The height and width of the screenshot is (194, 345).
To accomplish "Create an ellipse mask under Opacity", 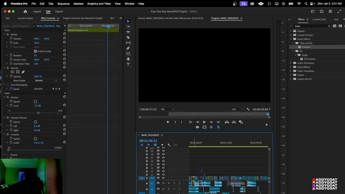I will click(12, 72).
